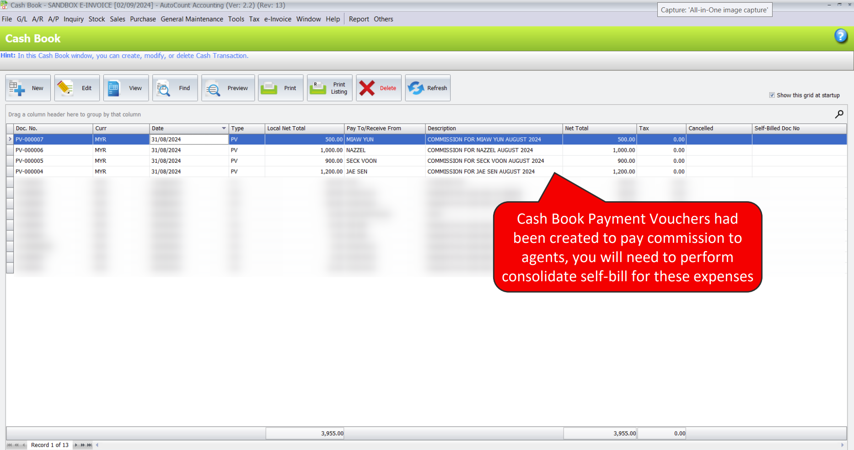Select the PV-000005 document row
Viewport: 854px width, 450px height.
[30, 161]
